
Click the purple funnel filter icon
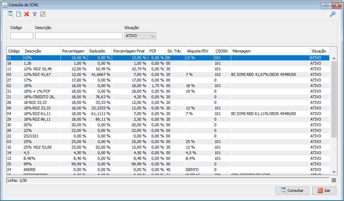click(x=35, y=14)
